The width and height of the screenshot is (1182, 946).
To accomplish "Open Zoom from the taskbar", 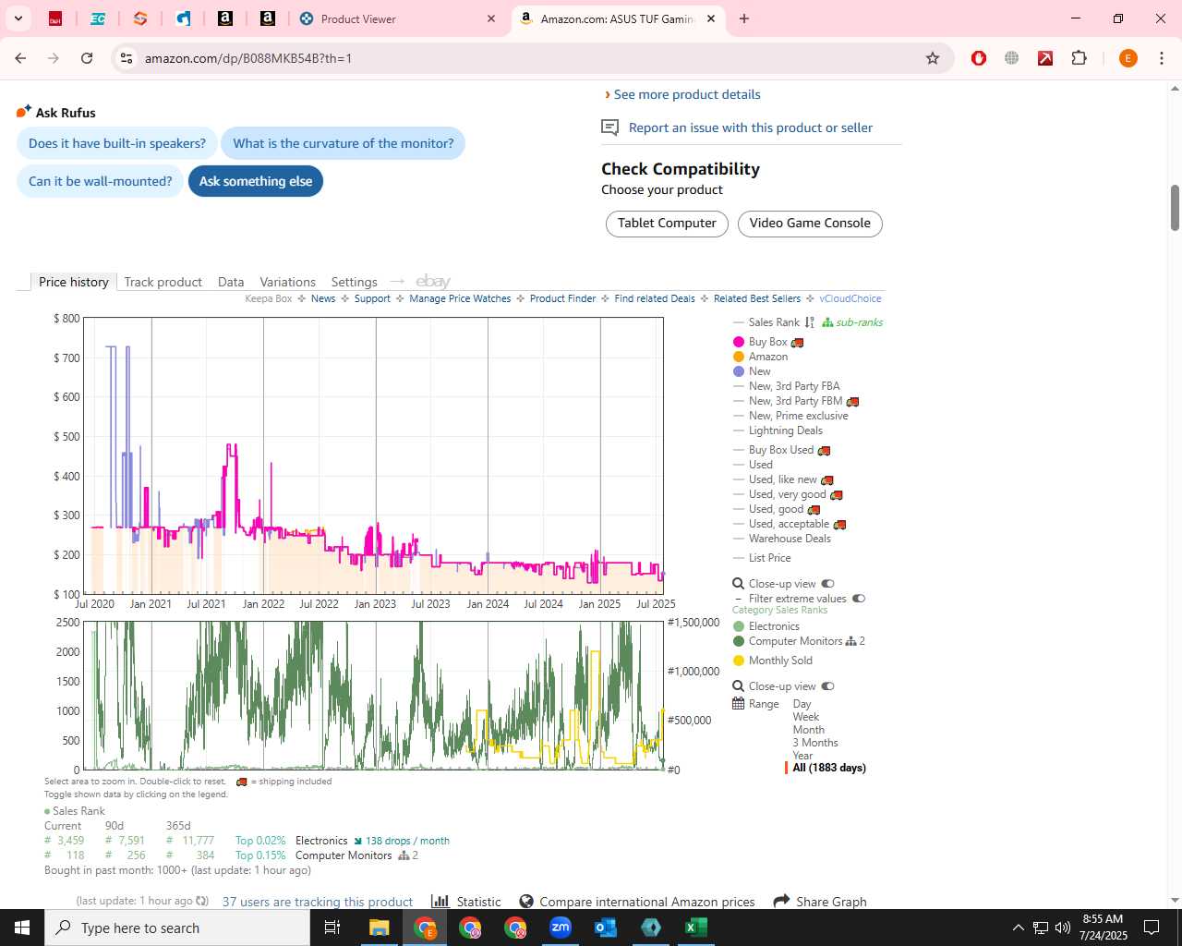I will coord(561,928).
